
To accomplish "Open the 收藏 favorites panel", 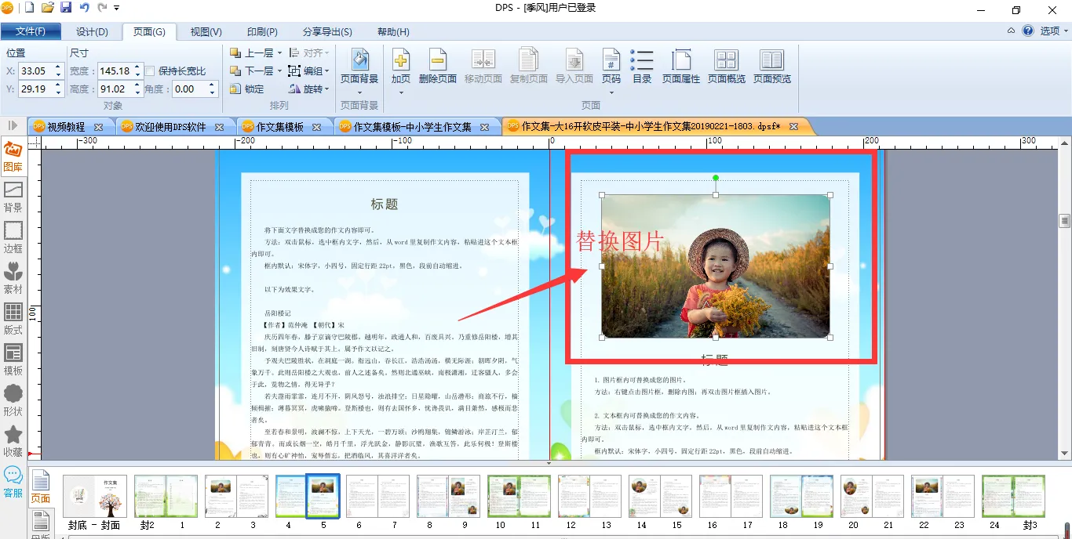I will [13, 441].
